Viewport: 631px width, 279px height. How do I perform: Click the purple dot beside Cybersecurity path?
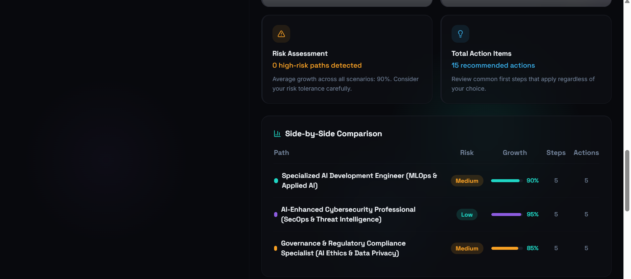tap(276, 214)
